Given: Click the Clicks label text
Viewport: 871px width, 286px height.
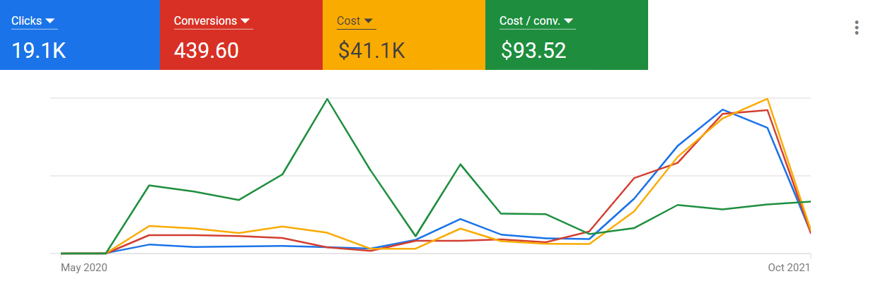Looking at the screenshot, I should tap(27, 21).
